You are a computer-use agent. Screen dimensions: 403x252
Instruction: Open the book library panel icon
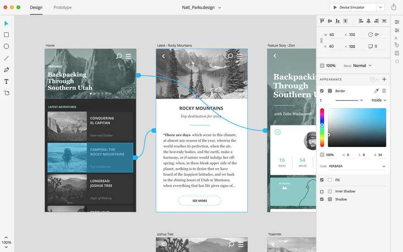(397, 53)
